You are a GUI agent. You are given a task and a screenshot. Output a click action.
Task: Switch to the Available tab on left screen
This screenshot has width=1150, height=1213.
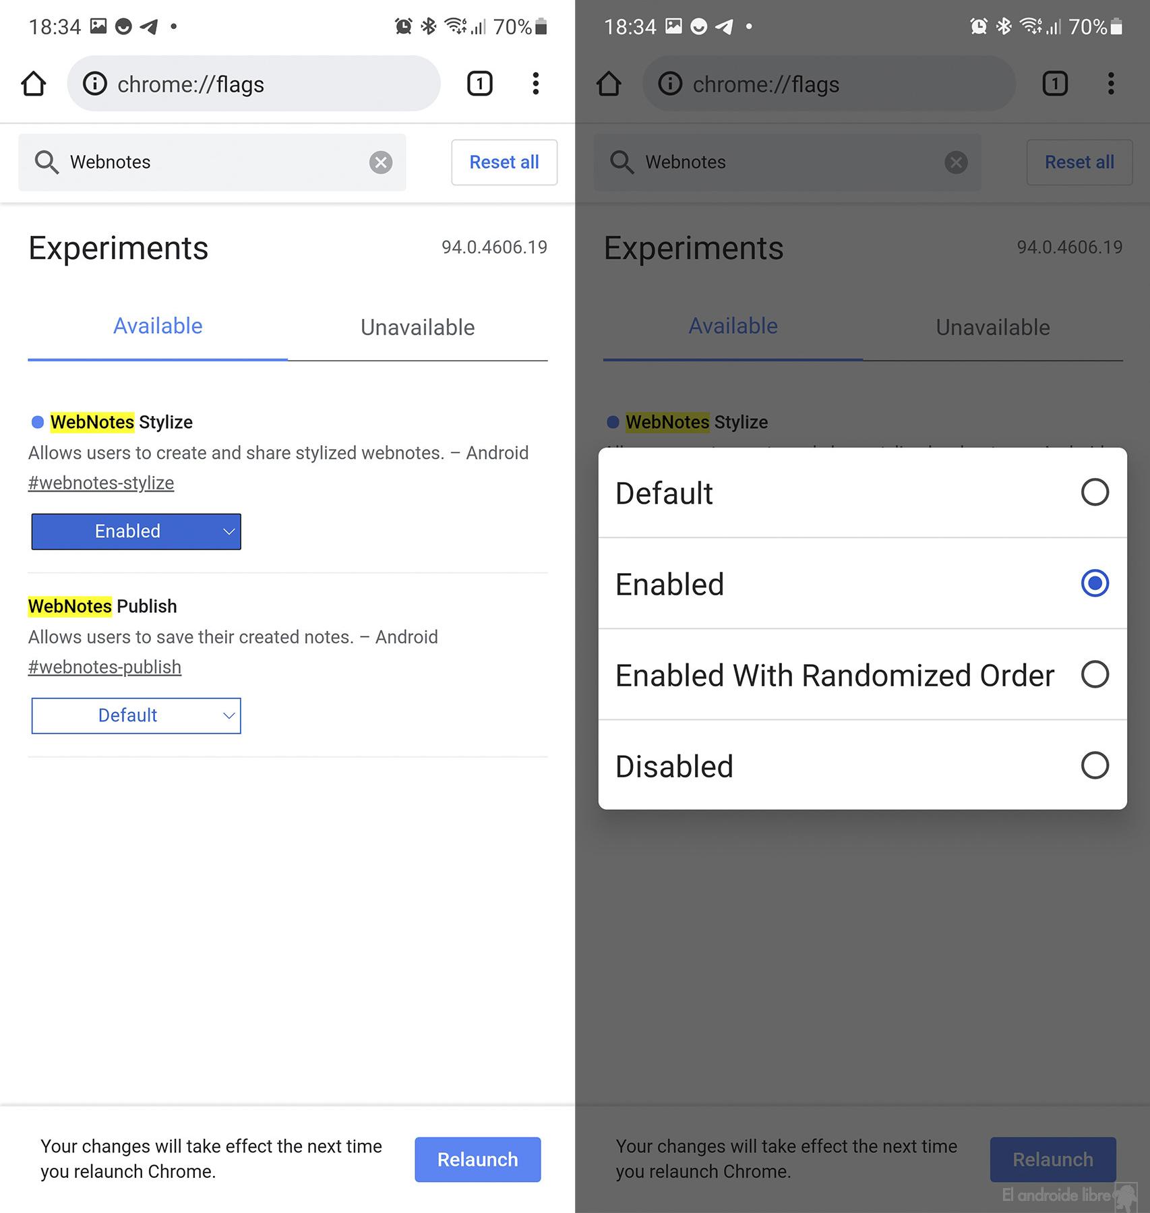158,326
